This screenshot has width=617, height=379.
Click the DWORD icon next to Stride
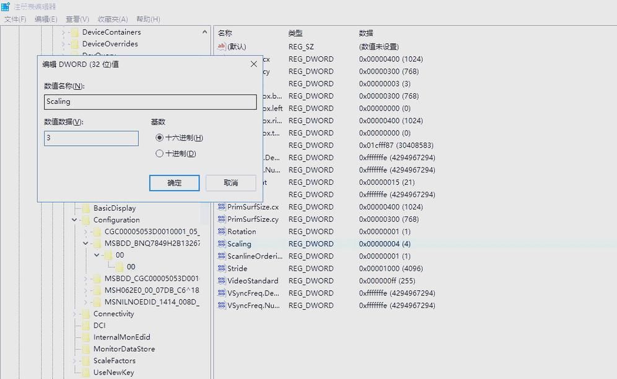[x=222, y=268]
